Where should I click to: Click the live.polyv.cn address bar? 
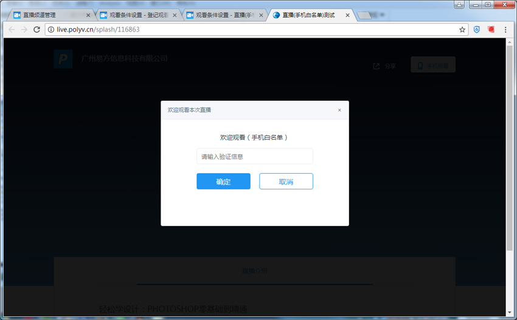tap(243, 29)
